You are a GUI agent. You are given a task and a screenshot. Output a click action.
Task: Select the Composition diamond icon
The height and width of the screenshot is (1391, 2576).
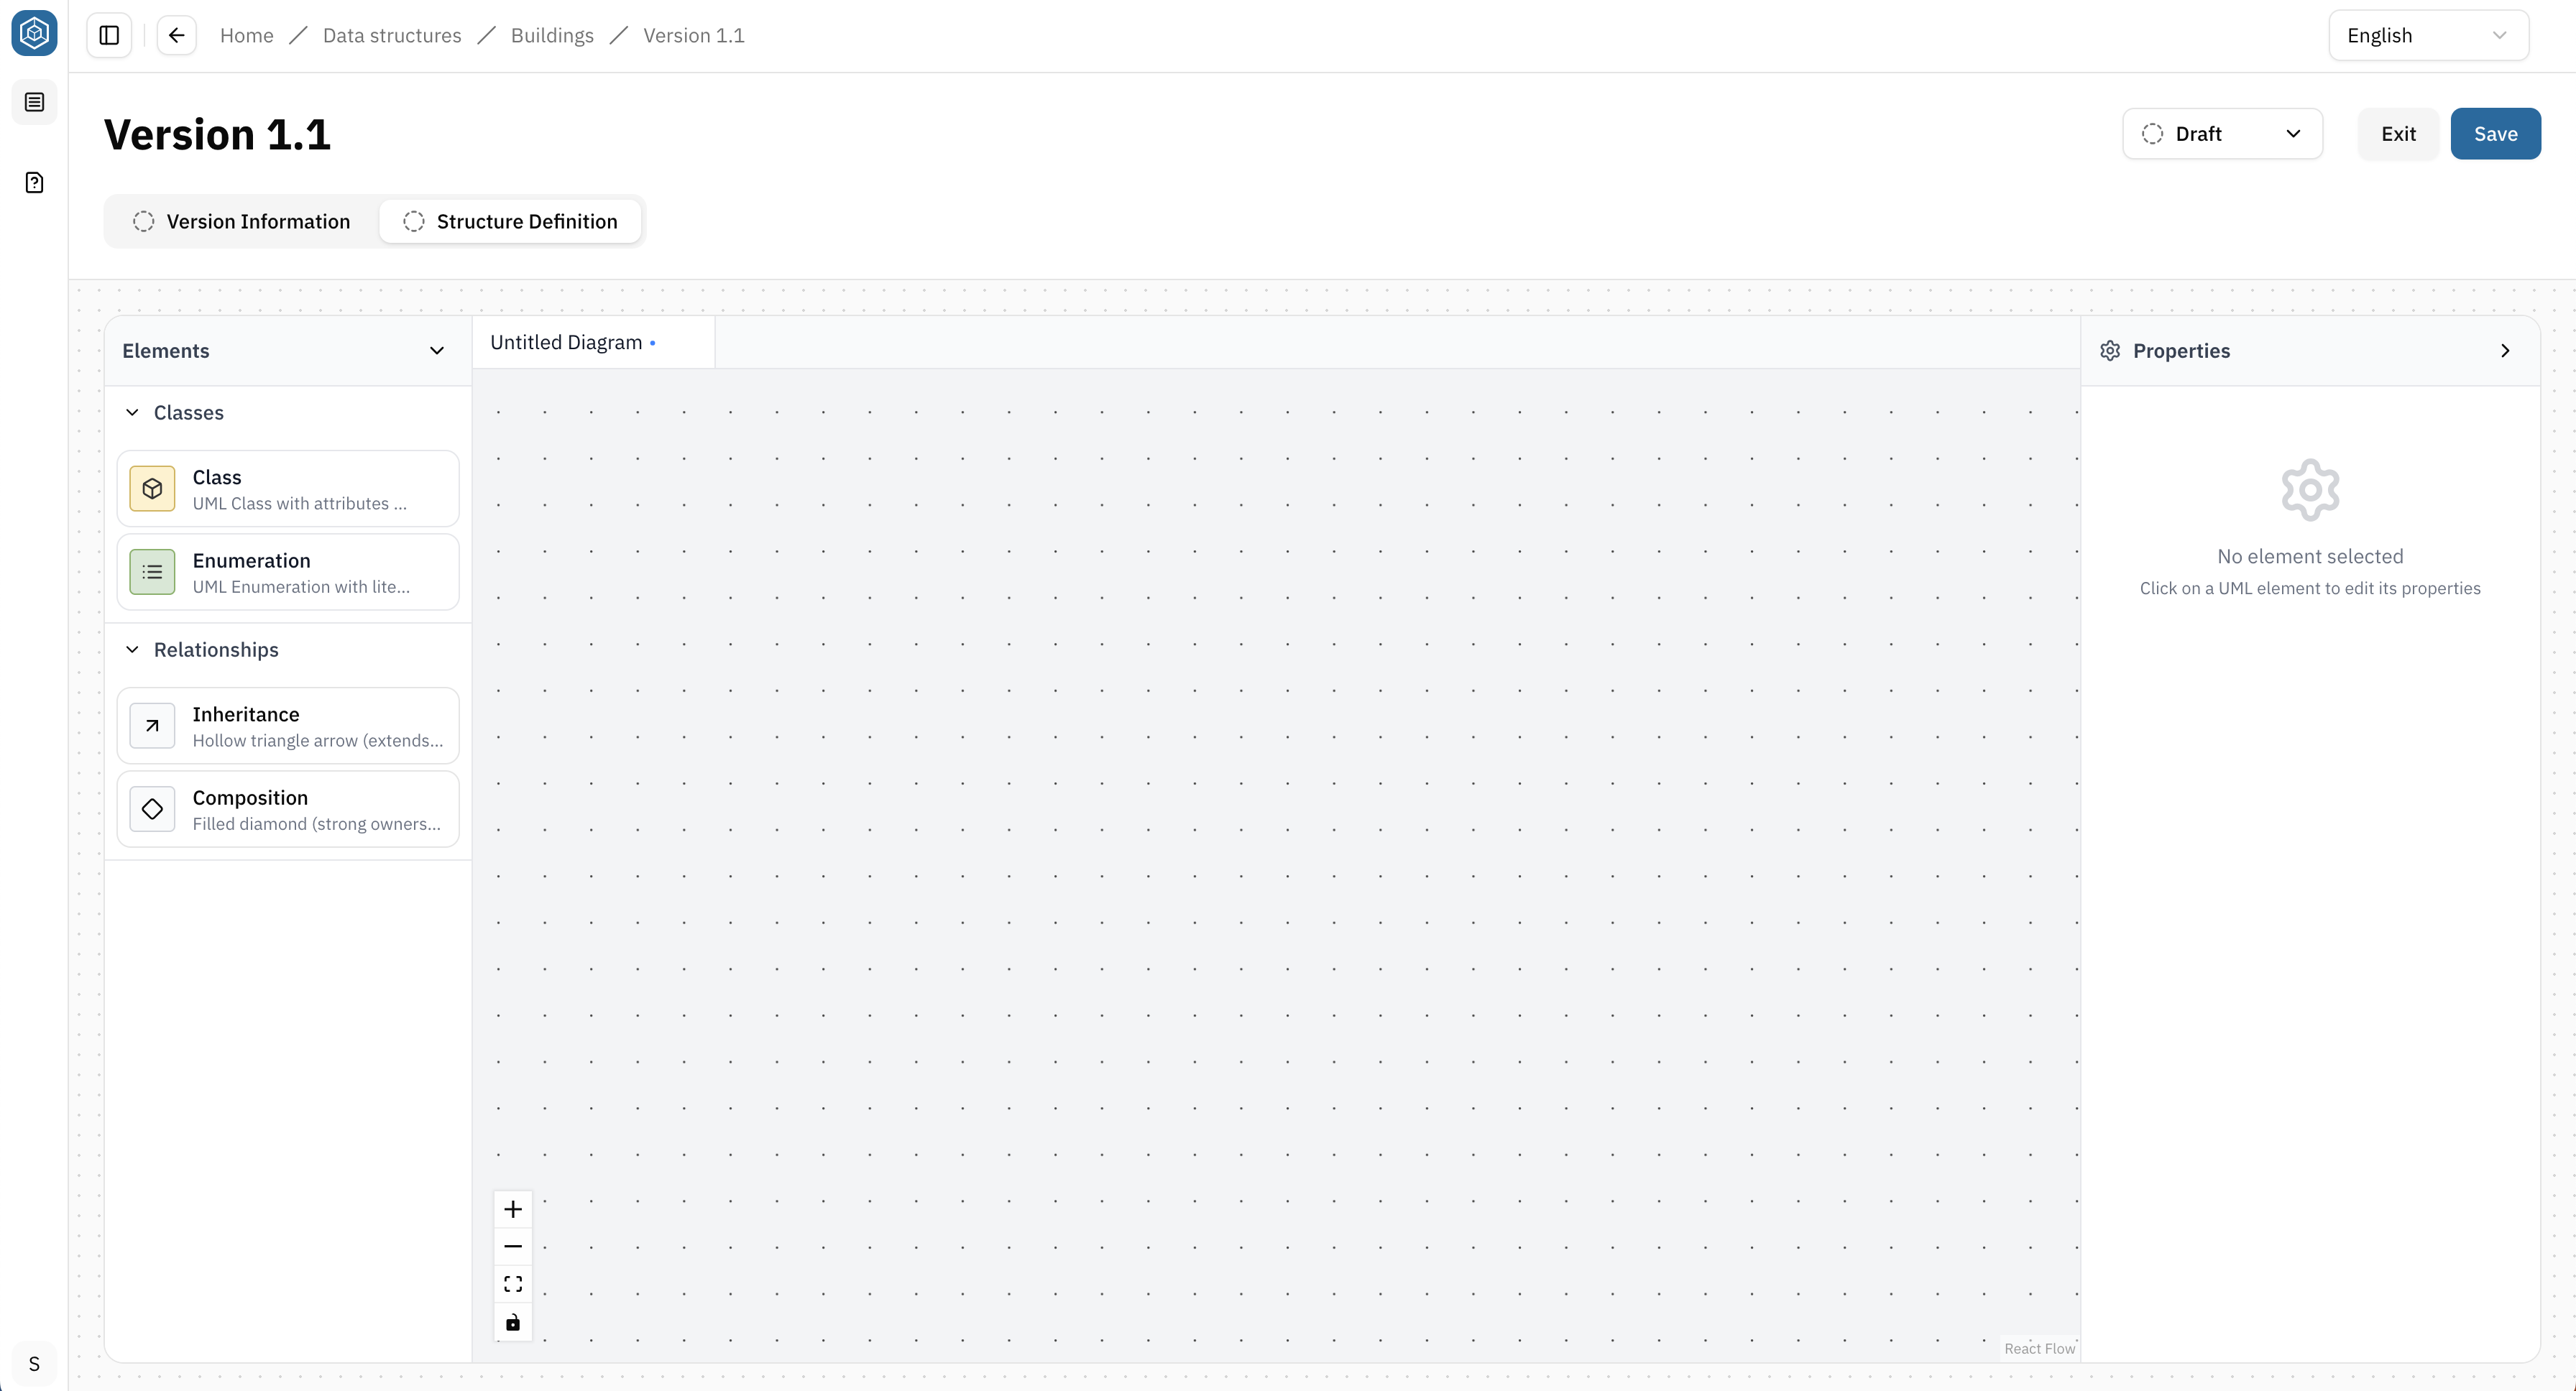click(x=152, y=808)
